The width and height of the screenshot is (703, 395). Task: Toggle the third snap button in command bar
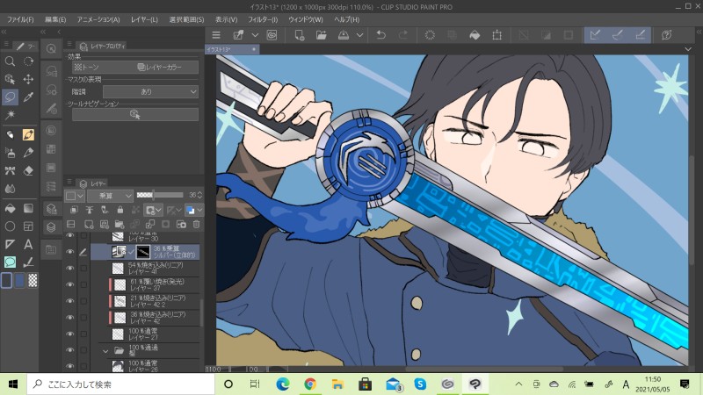pos(641,35)
